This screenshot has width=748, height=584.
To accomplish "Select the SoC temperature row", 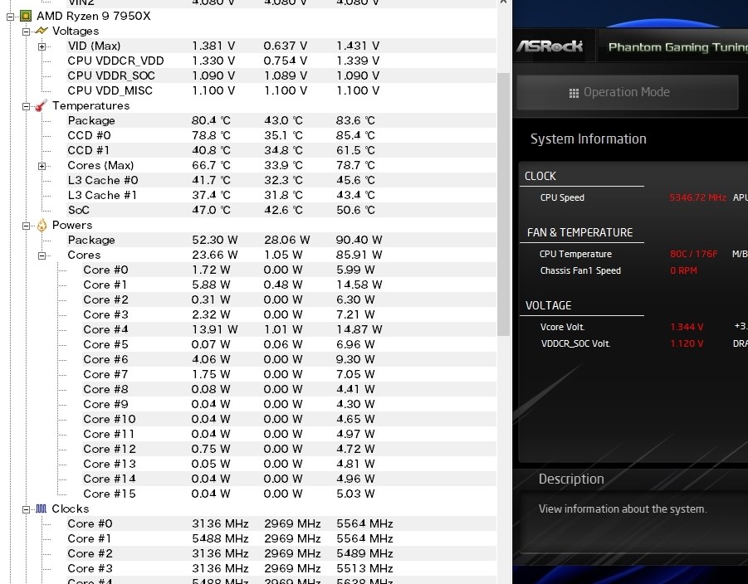I will tap(281, 210).
